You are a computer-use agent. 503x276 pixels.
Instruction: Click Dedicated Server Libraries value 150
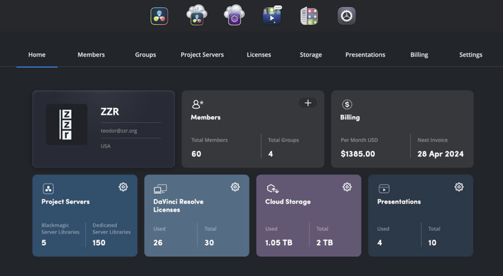pyautogui.click(x=99, y=243)
